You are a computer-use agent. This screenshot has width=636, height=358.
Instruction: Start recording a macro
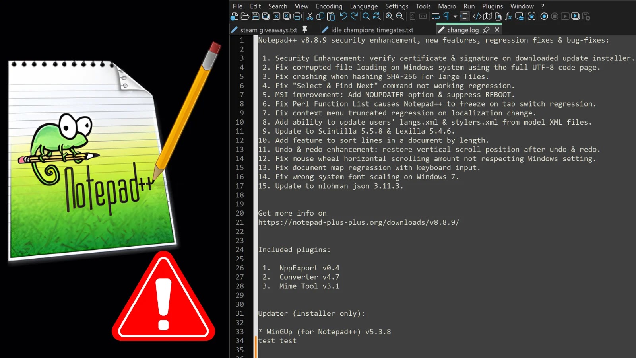544,16
